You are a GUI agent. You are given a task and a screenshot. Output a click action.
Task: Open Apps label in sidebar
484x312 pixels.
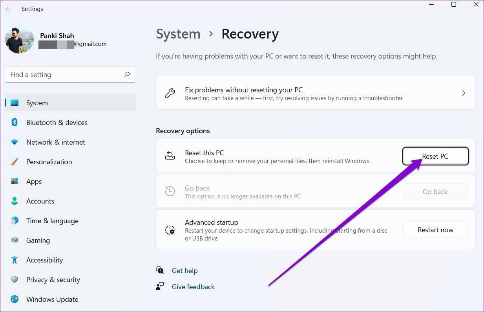[x=34, y=182]
